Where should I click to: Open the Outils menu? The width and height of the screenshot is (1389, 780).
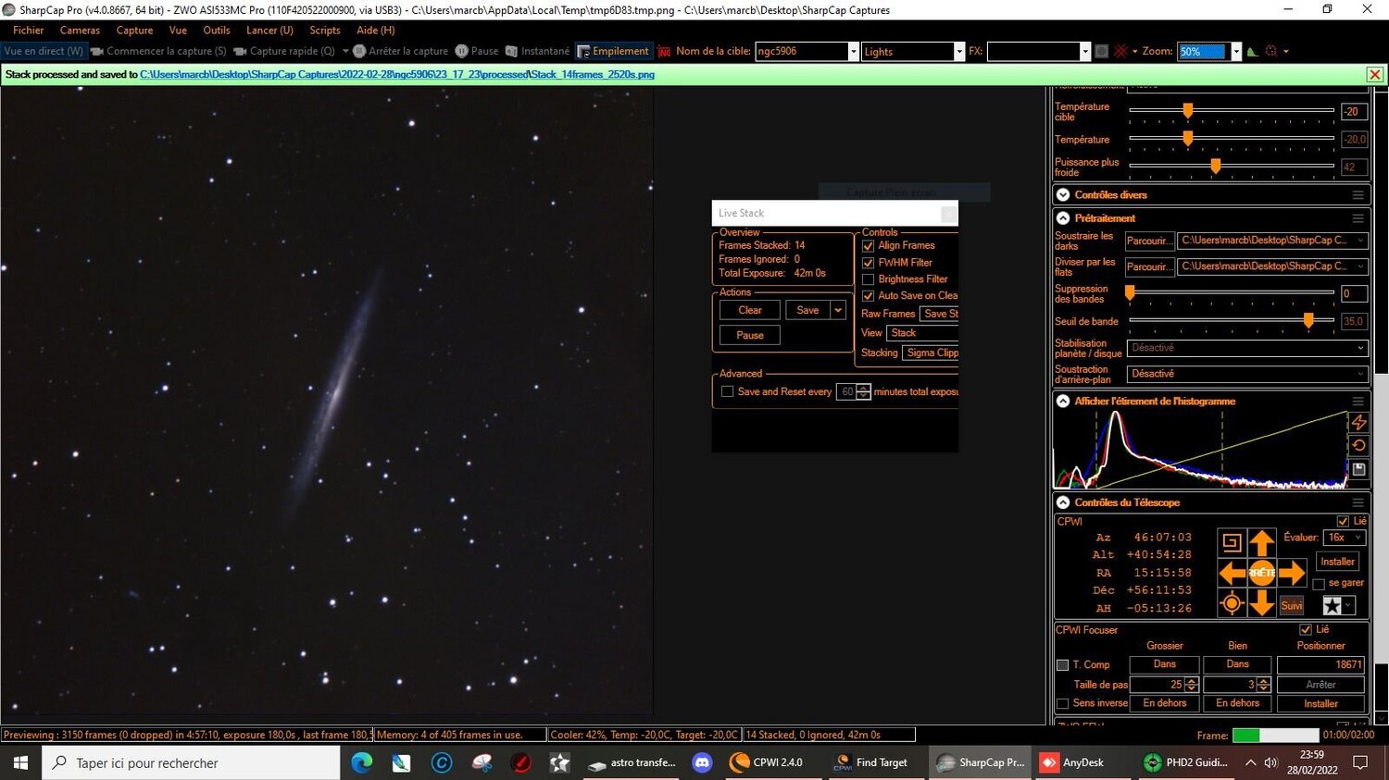pos(217,30)
